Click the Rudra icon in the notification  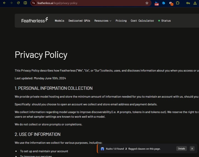click(103, 149)
